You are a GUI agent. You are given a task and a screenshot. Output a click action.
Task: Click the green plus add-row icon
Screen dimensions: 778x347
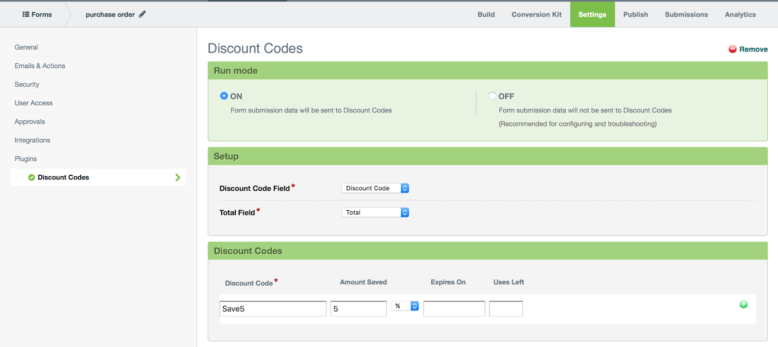(x=743, y=304)
